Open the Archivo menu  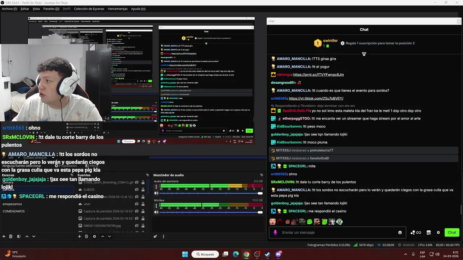point(9,9)
